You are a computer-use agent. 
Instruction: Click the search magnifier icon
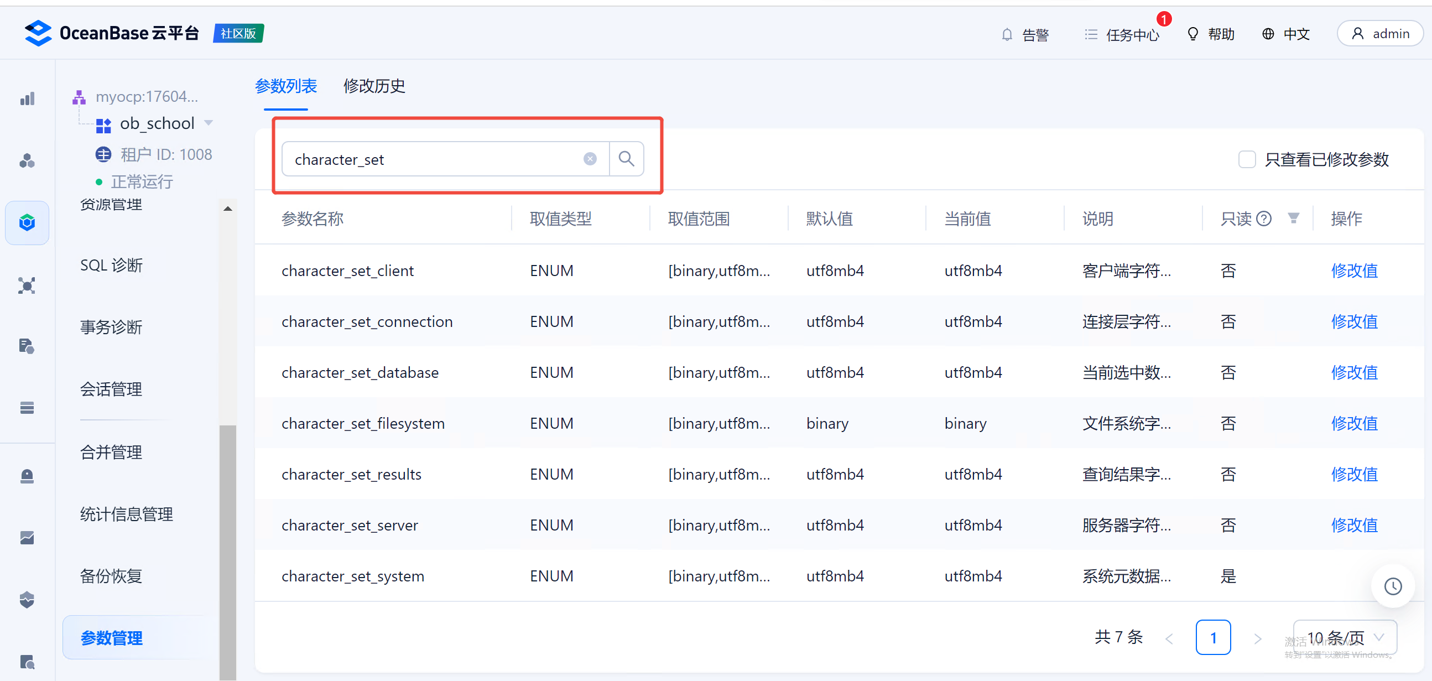(626, 159)
